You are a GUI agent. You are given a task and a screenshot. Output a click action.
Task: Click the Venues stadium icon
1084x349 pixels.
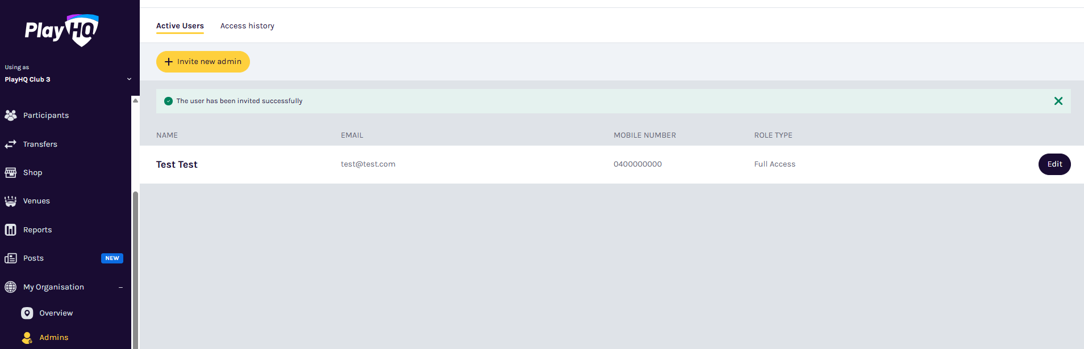pyautogui.click(x=10, y=201)
